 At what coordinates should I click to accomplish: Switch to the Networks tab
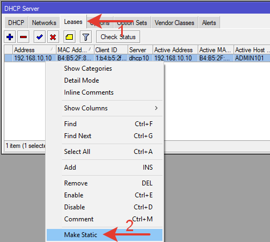(x=44, y=23)
